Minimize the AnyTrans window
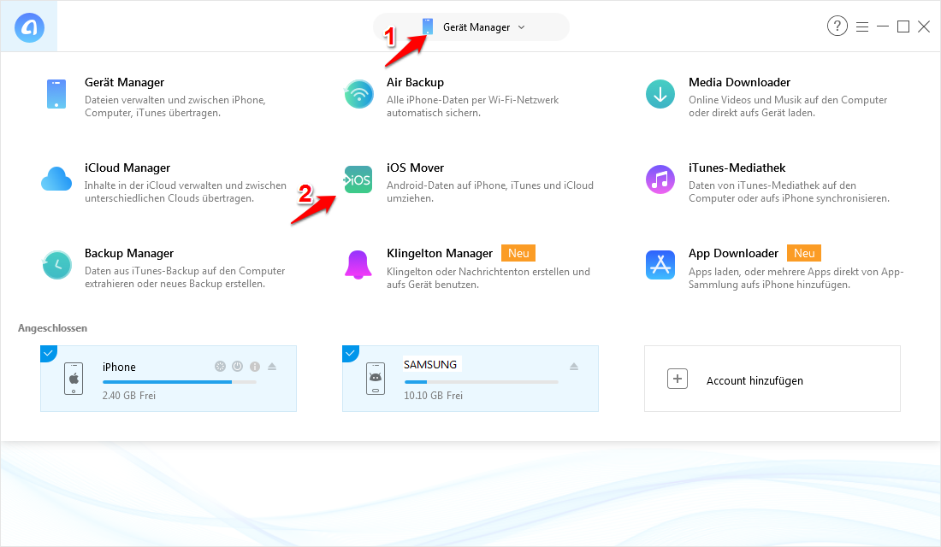The image size is (941, 547). click(883, 26)
